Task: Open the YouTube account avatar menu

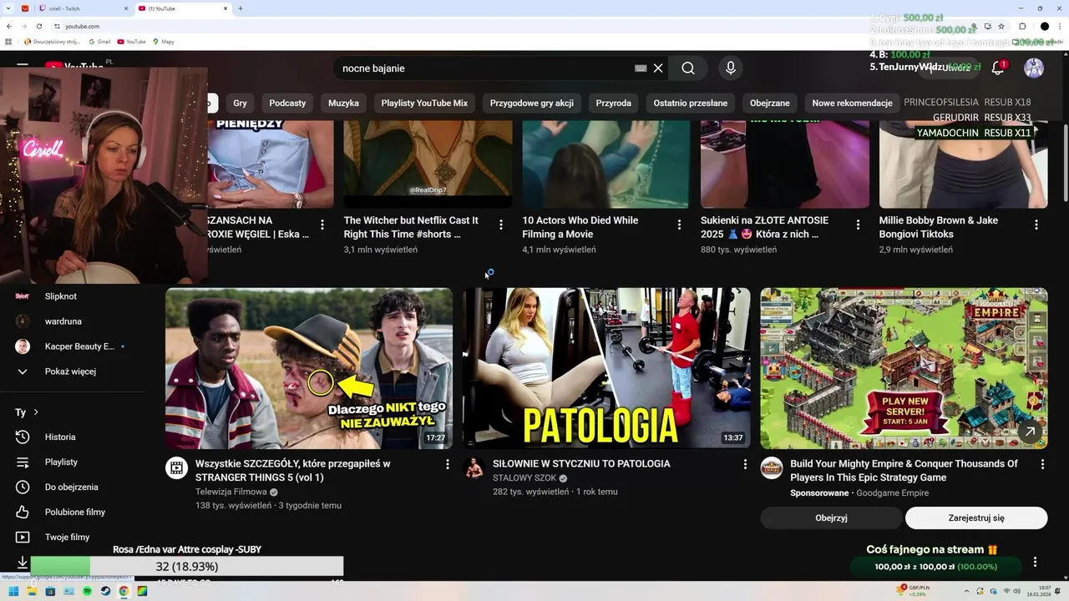Action: click(1034, 68)
